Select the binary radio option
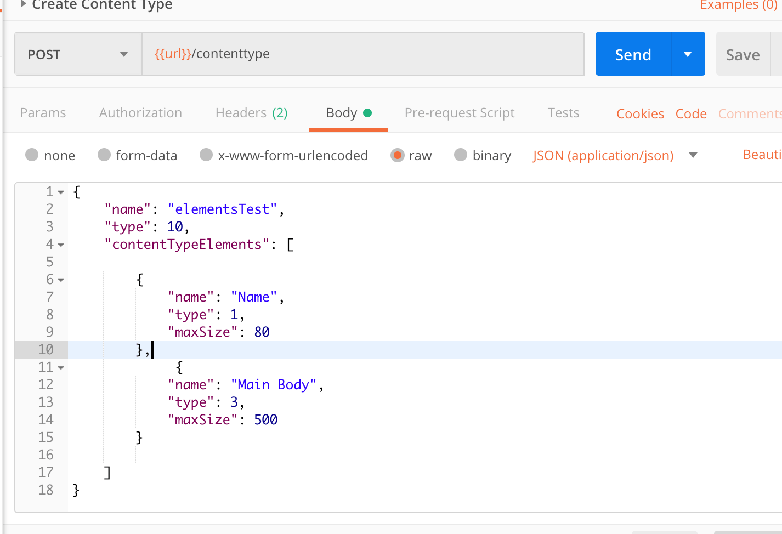 [461, 155]
